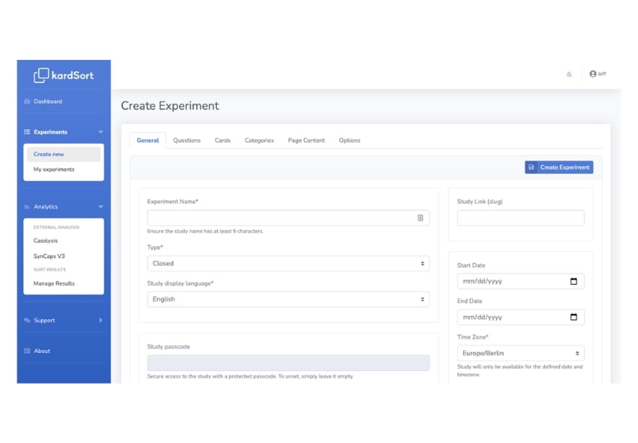This screenshot has height=443, width=638.
Task: Open the Time Zone Europe/Berlin dropdown
Action: tap(521, 352)
